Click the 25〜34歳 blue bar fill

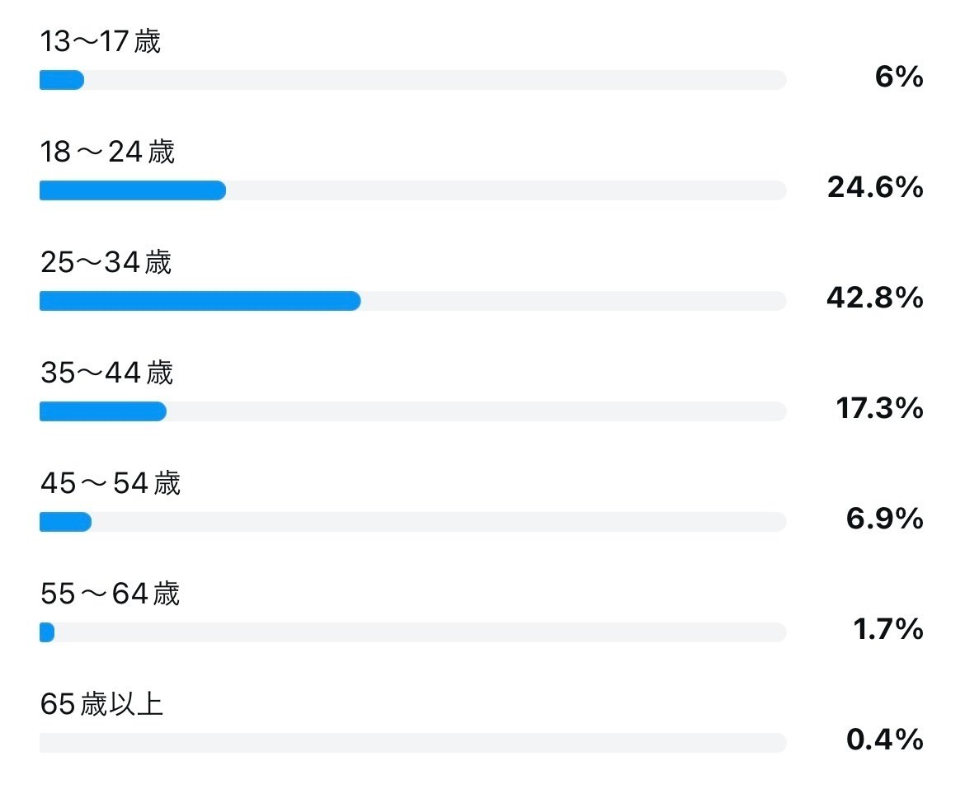pos(200,301)
